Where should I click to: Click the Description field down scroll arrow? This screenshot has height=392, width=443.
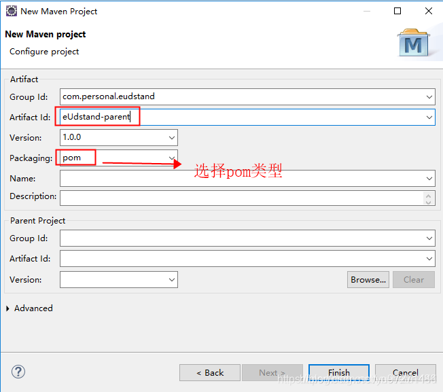(429, 202)
